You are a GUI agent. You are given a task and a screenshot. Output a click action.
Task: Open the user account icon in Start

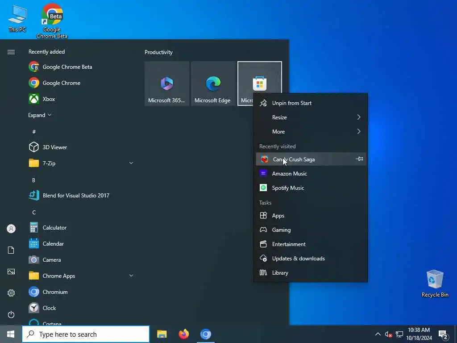(11, 229)
